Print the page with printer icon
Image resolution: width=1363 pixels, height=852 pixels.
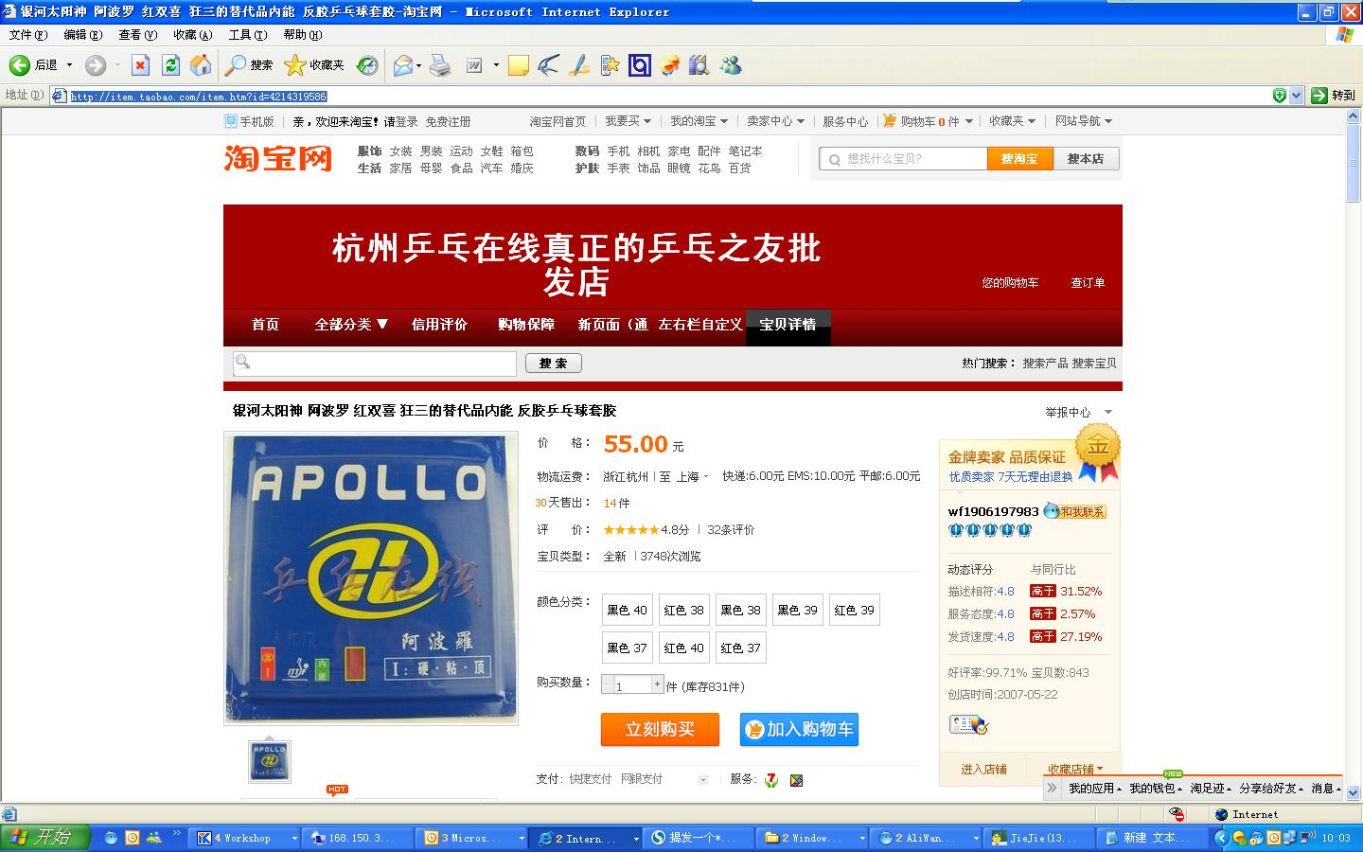(440, 64)
